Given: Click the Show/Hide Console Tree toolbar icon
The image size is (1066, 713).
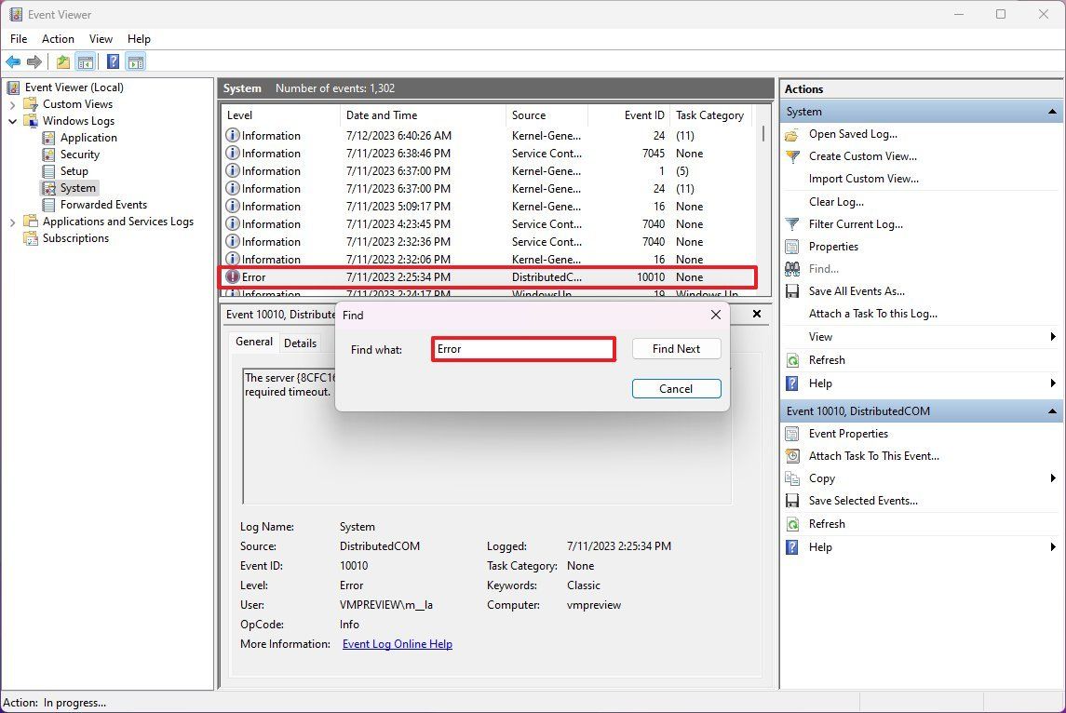Looking at the screenshot, I should 87,61.
